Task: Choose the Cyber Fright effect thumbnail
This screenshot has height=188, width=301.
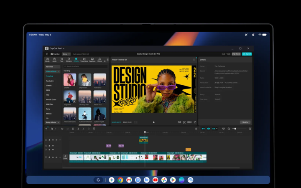Action: click(100, 114)
